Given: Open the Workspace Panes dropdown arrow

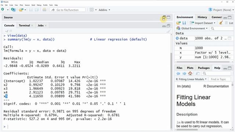Looking at the screenshot, I should click(x=96, y=10).
